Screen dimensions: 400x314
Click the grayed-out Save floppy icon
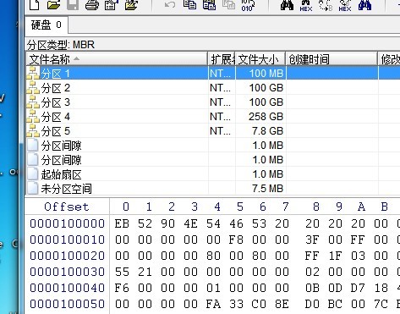click(73, 5)
